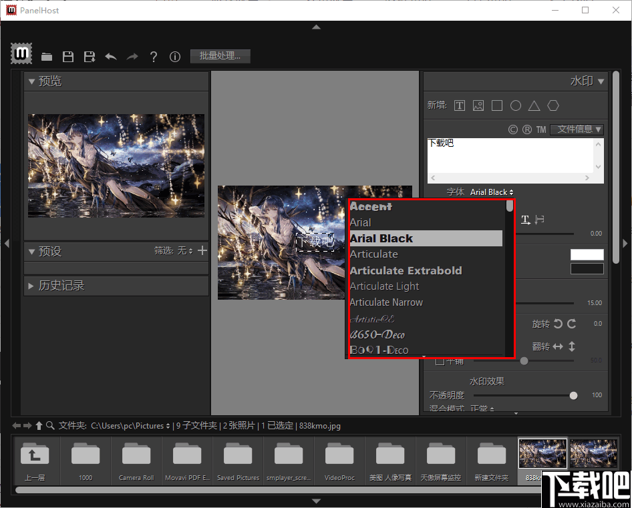Go up one folder level arrow

(39, 425)
